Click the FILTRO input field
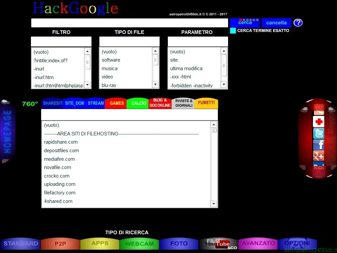The image size is (337, 253). [61, 42]
